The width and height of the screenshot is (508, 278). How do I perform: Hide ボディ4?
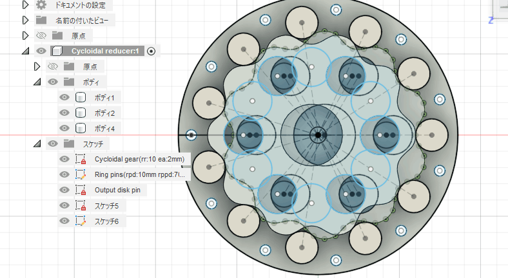[x=64, y=128]
